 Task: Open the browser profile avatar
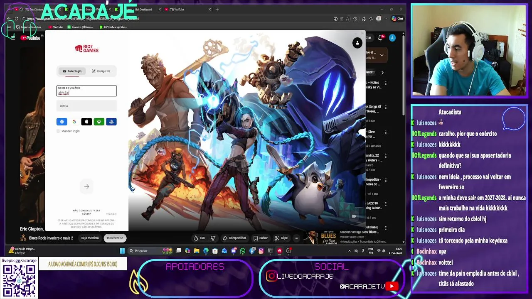[x=378, y=19]
